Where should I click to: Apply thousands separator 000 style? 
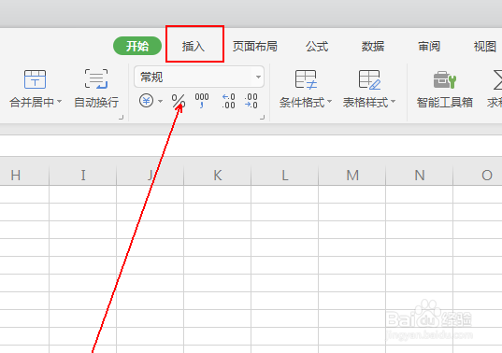(x=202, y=101)
